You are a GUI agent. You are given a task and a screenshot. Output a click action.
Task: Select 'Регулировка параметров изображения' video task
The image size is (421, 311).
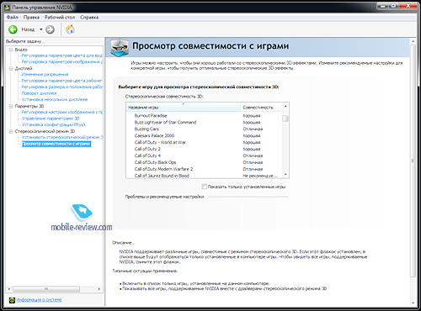(62, 61)
